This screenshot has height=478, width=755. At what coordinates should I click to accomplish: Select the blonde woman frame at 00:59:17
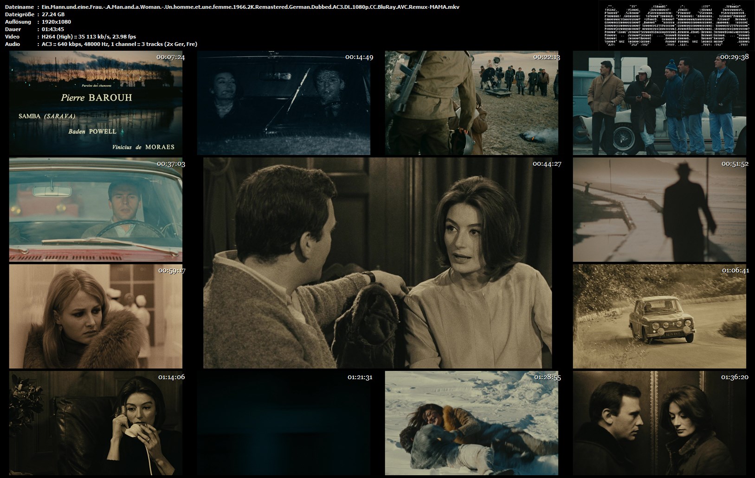(x=96, y=317)
